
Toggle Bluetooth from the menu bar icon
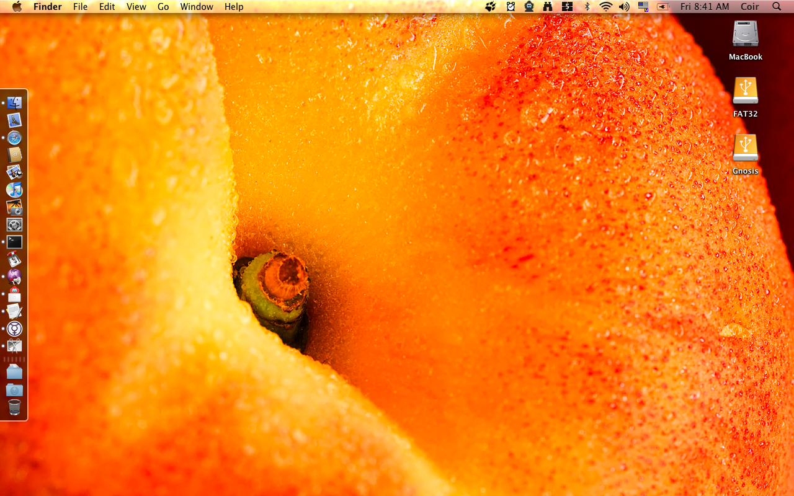coord(586,7)
